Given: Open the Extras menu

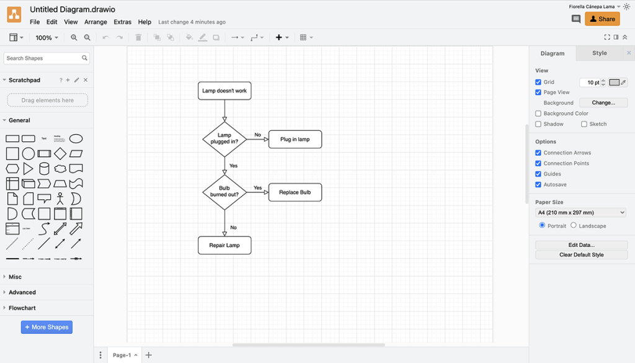Looking at the screenshot, I should point(122,22).
